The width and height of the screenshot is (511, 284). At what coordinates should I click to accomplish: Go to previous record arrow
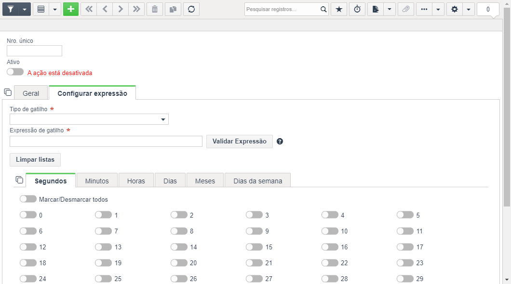click(105, 9)
